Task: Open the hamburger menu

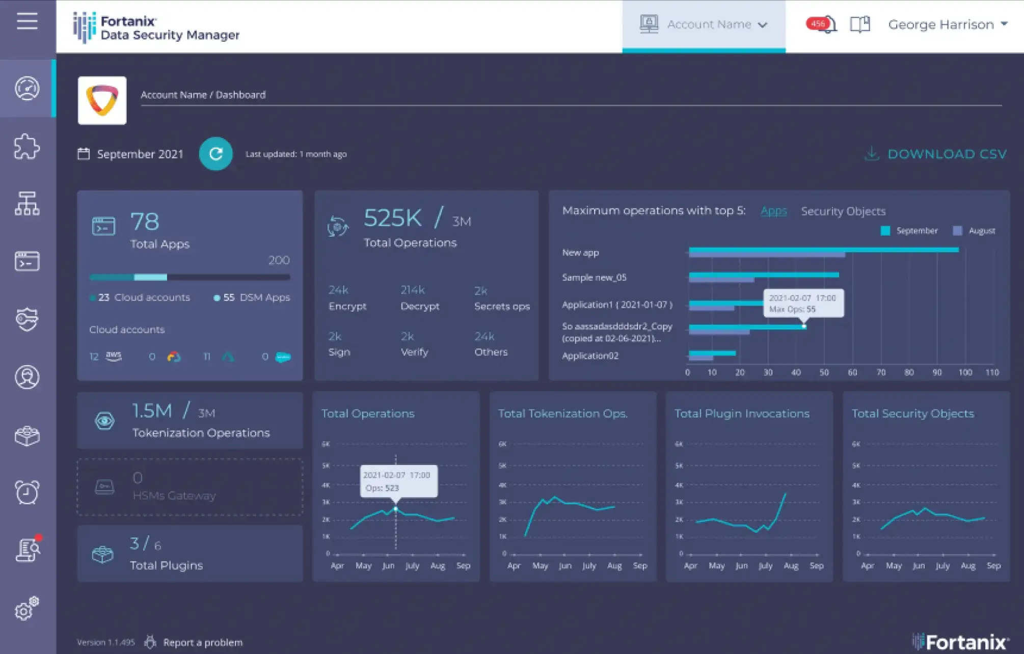Action: coord(27,21)
